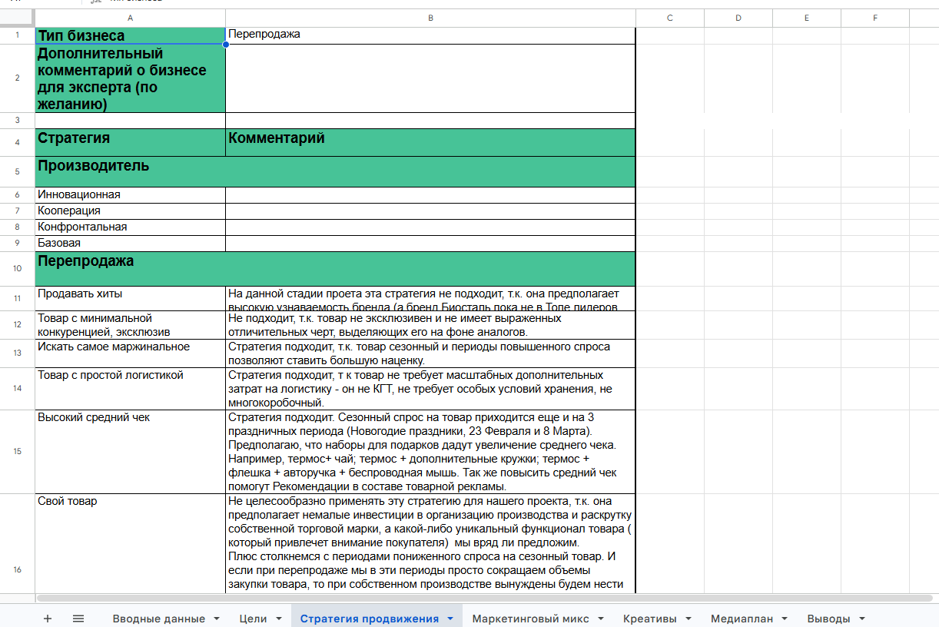
Task: Click the Производитель section cell
Action: pos(335,171)
